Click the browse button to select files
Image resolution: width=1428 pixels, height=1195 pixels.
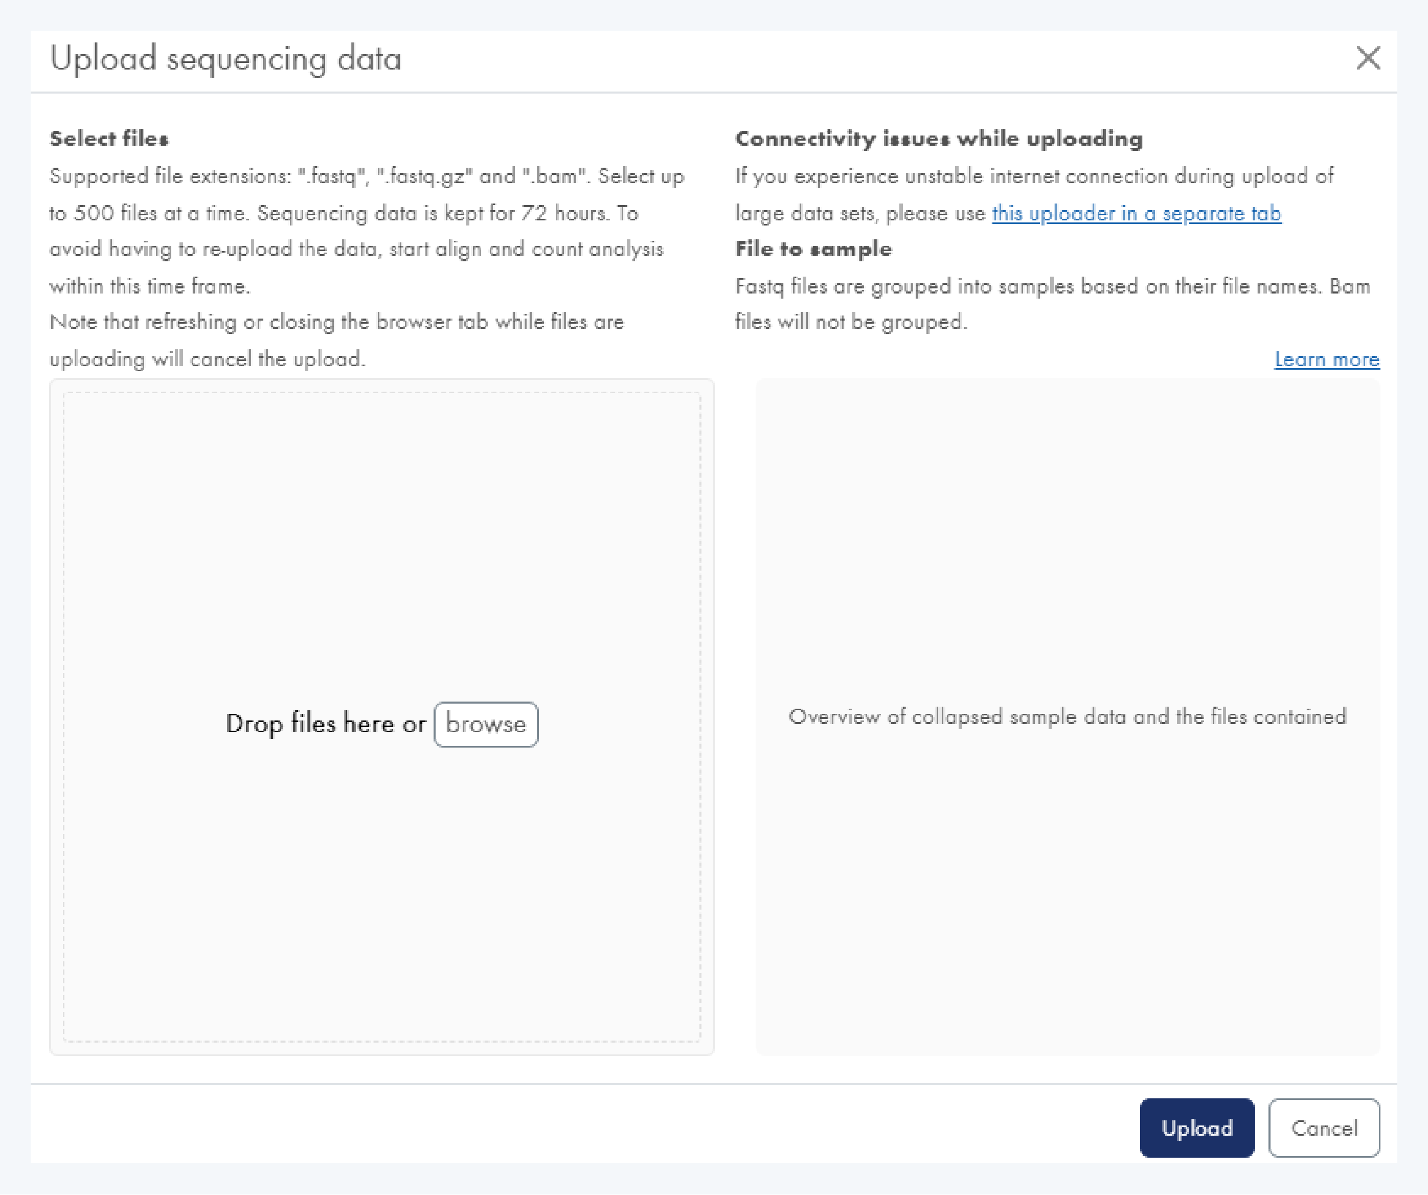[486, 725]
